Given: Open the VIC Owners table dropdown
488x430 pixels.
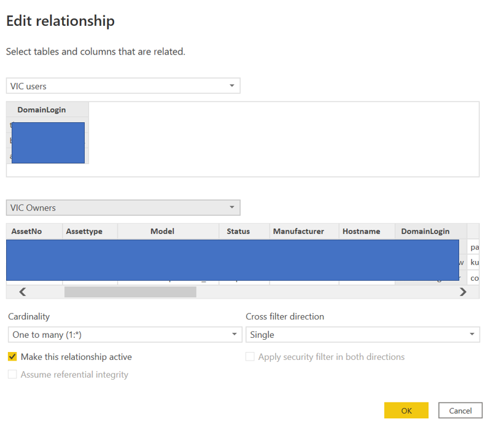Looking at the screenshot, I should [123, 208].
